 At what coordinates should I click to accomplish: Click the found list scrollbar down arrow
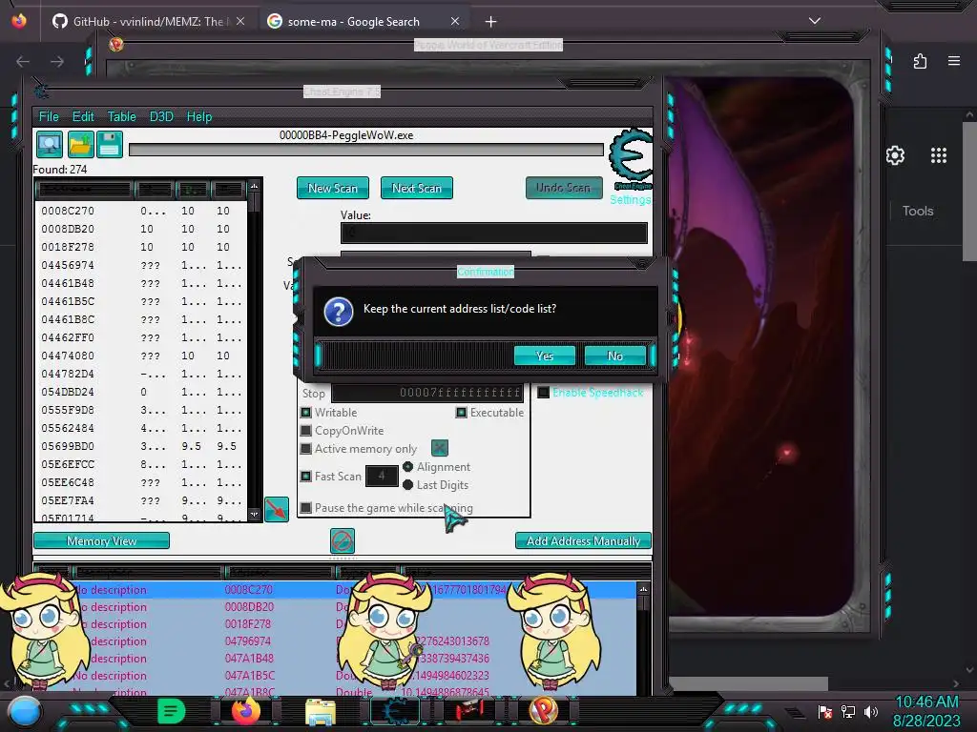point(254,514)
